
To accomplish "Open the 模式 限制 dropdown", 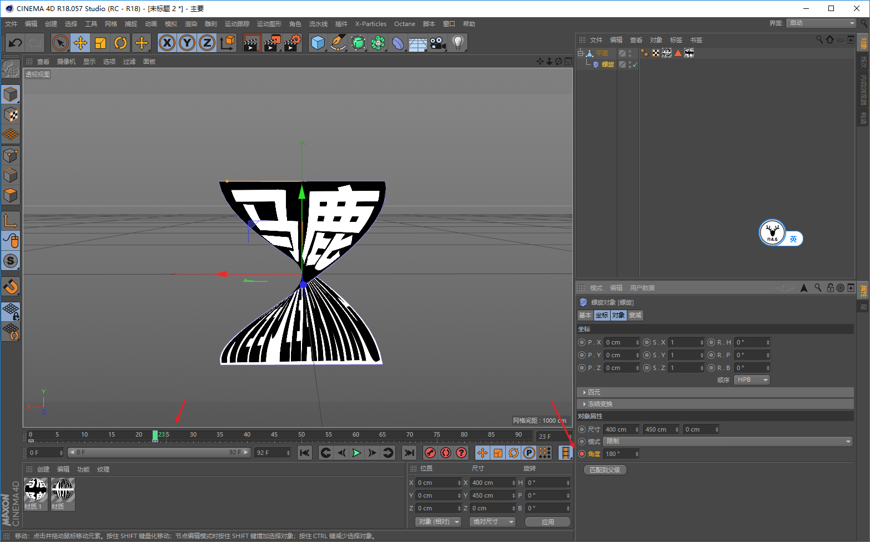I will pos(728,442).
